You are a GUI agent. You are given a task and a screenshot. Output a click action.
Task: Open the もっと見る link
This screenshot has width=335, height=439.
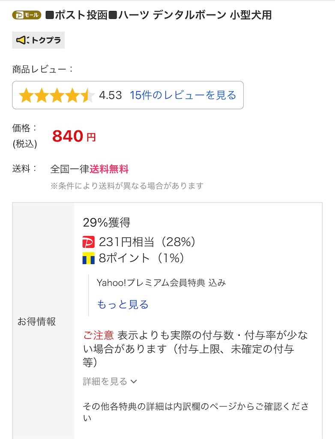[123, 304]
